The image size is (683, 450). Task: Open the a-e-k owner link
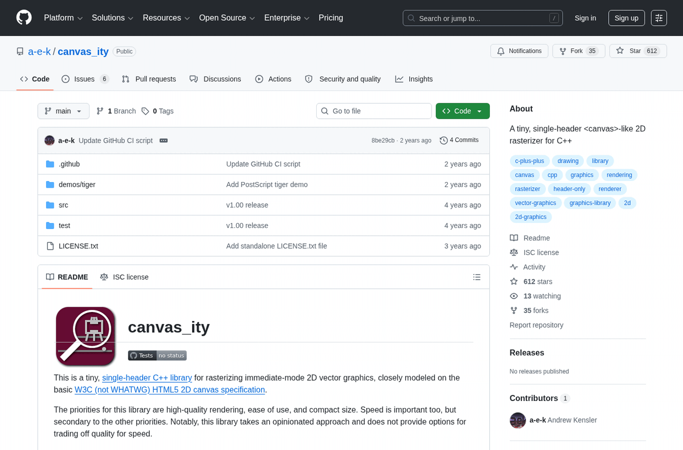coord(39,52)
